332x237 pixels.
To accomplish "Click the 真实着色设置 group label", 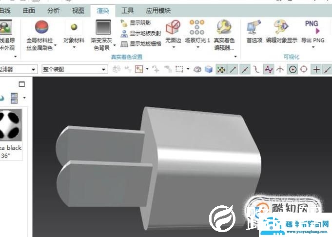I will coord(127,57).
